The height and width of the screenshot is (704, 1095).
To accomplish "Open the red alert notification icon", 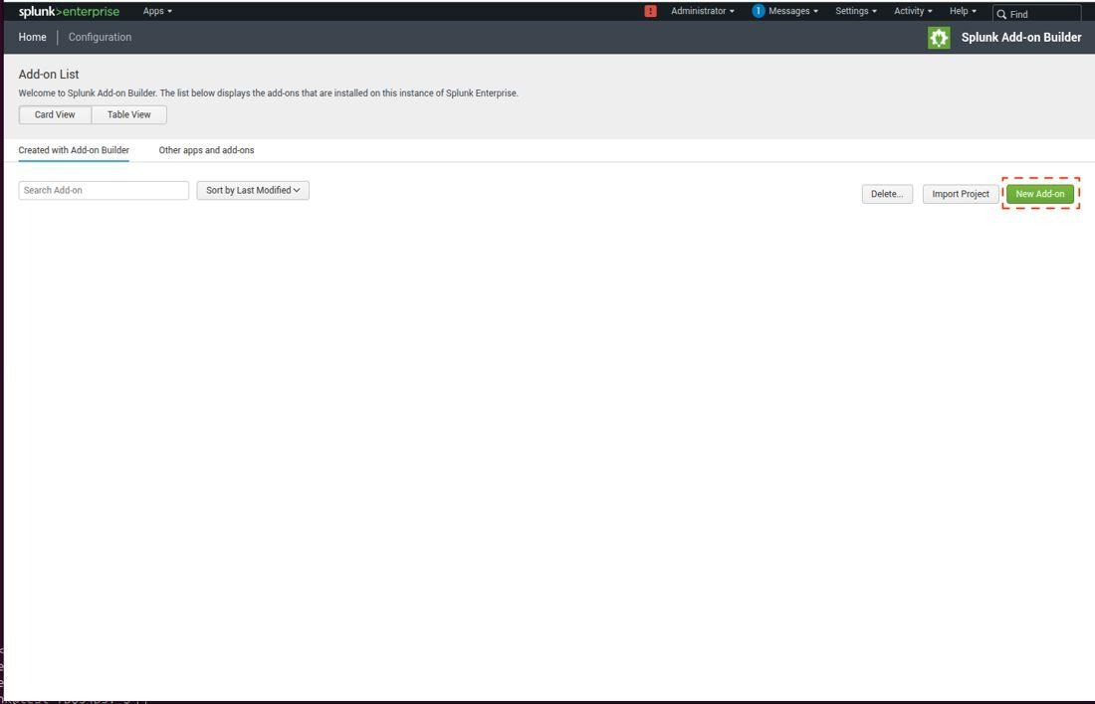I will click(x=650, y=11).
